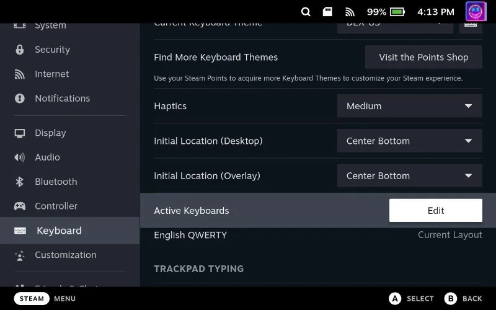Click the Active Keyboards label
Viewport: 496px width, 310px height.
point(192,211)
